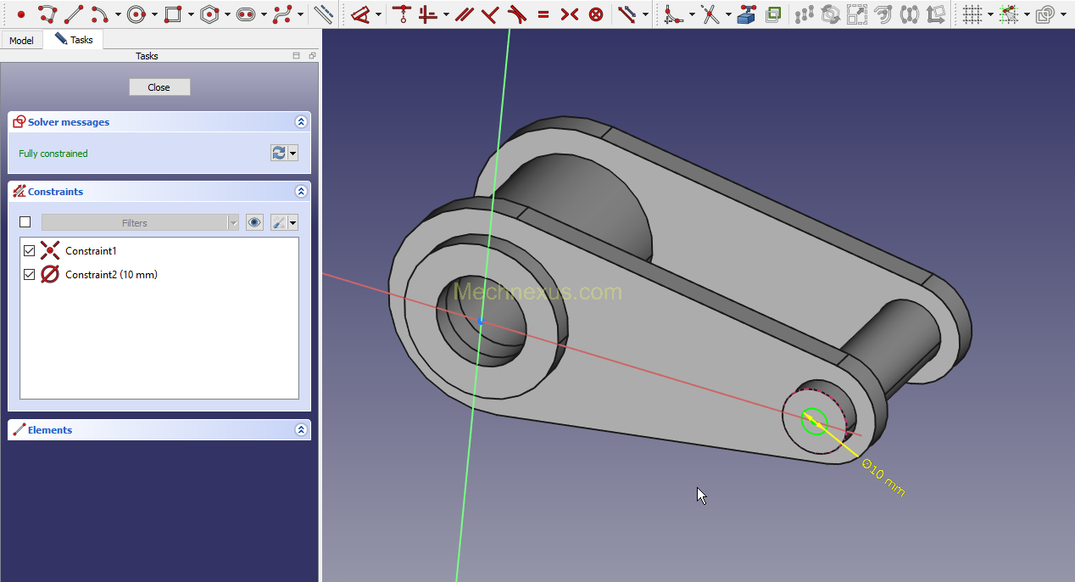Screen dimensions: 1075x582
Task: Toggle listed constraints visibility eye button
Action: tap(254, 222)
